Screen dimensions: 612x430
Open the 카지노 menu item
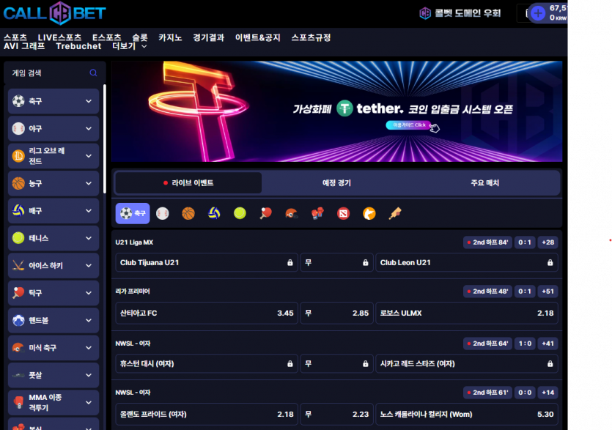point(170,37)
